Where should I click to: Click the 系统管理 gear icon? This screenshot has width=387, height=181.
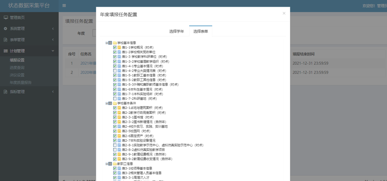(x=6, y=29)
